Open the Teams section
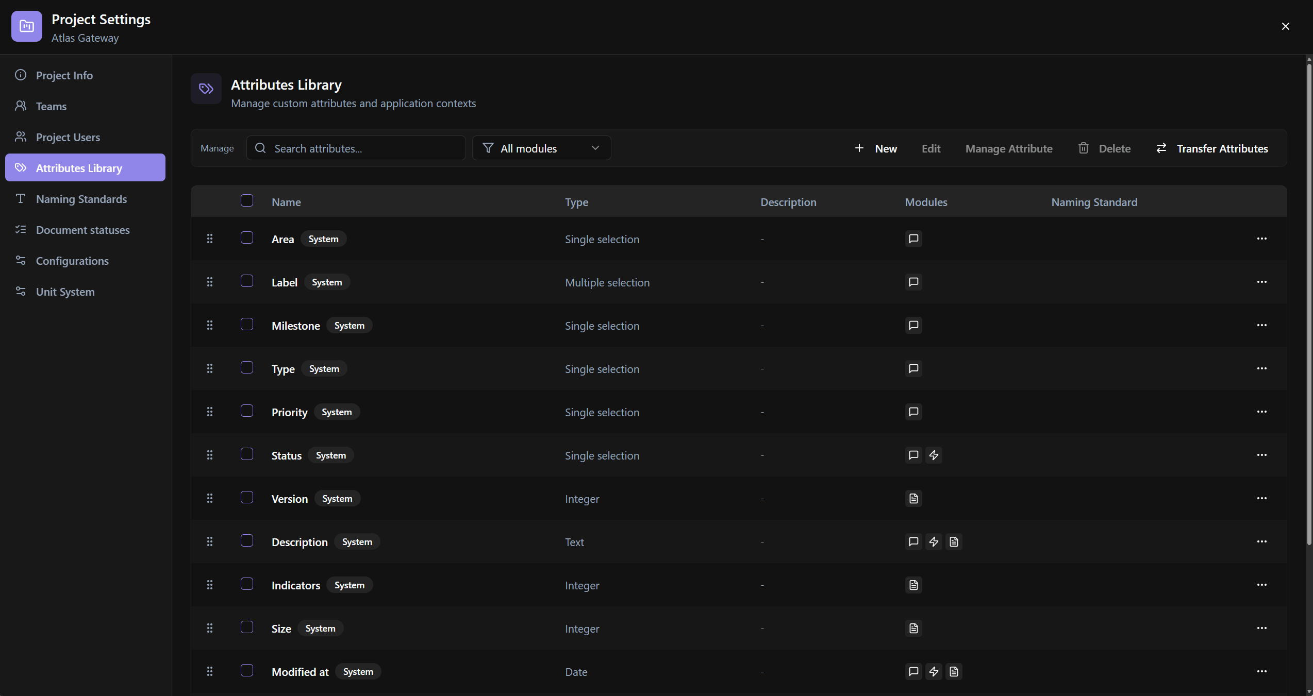 click(x=85, y=106)
